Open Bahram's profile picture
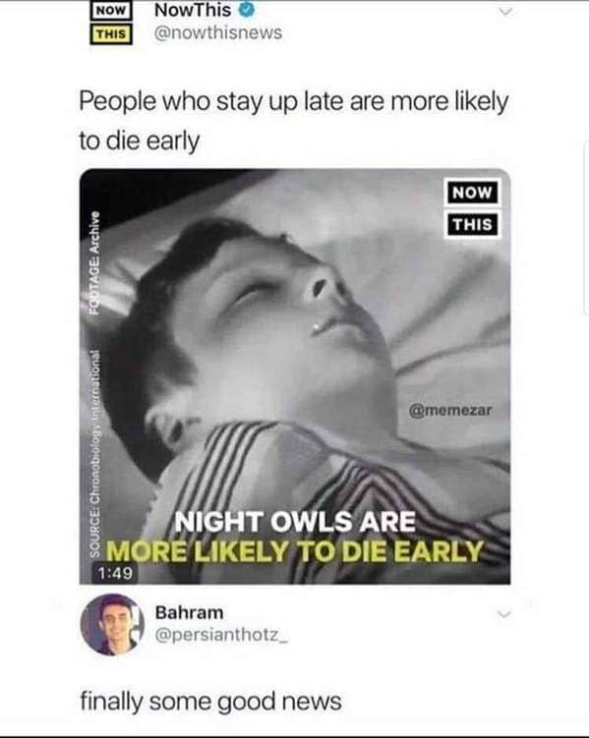 pyautogui.click(x=112, y=624)
